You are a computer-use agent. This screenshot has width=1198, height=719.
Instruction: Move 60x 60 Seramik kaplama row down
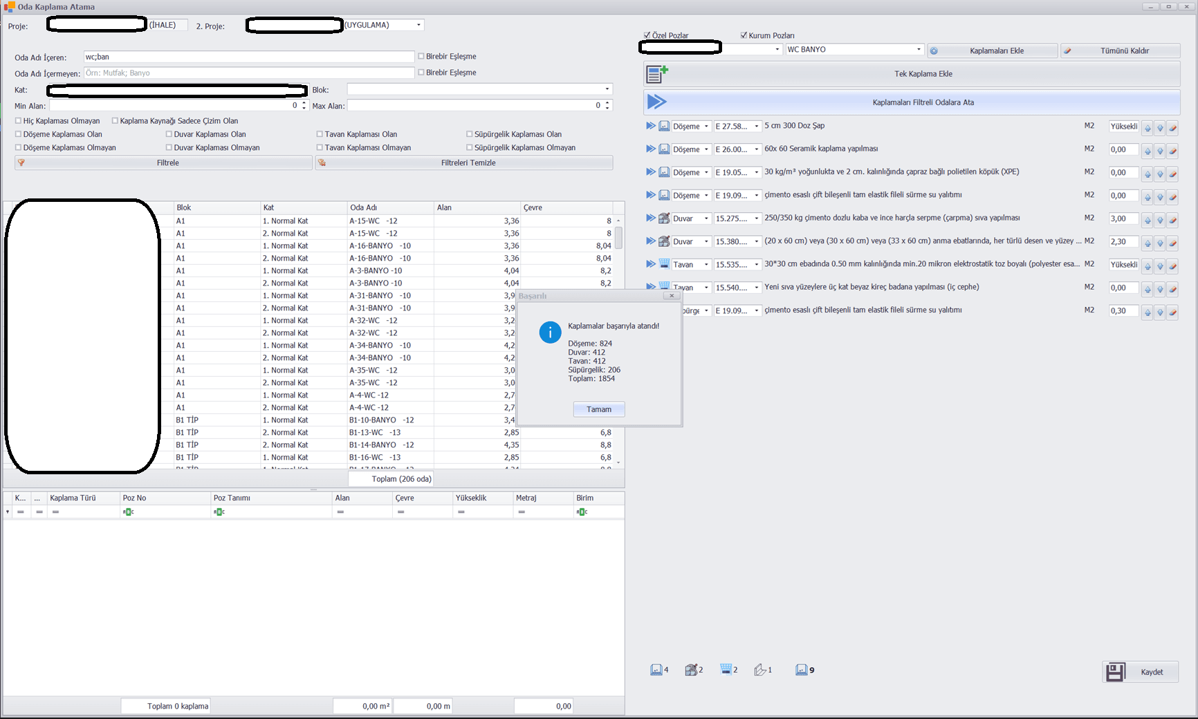coord(1160,151)
